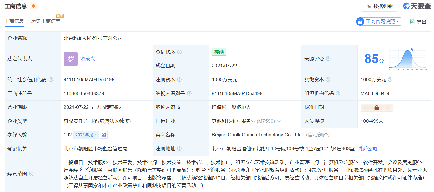Click the insured count 192
Viewport: 434px width, 192px height.
68,135
